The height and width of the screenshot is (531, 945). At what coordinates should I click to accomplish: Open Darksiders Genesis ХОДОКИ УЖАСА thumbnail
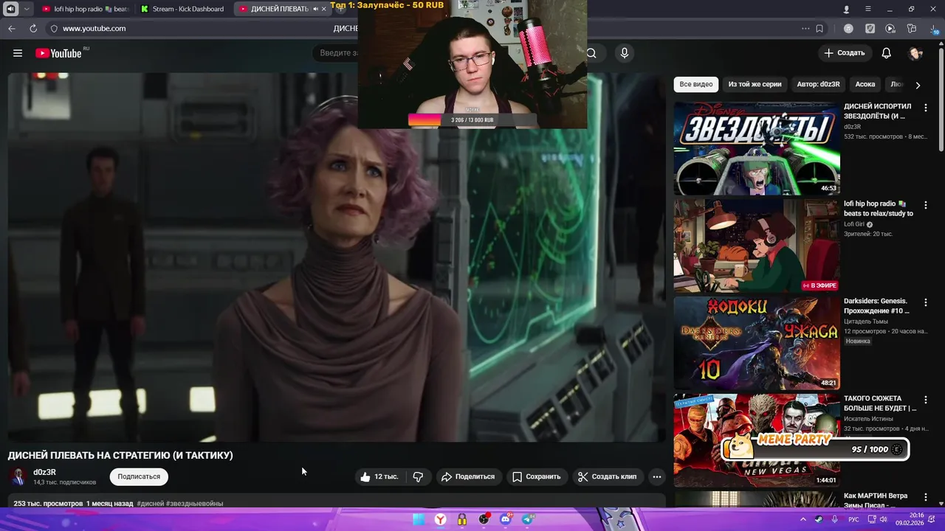coord(757,343)
